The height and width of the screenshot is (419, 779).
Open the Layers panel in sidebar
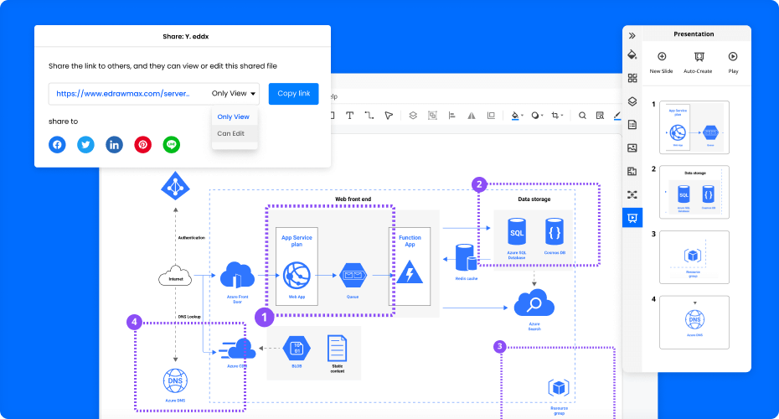pos(632,101)
